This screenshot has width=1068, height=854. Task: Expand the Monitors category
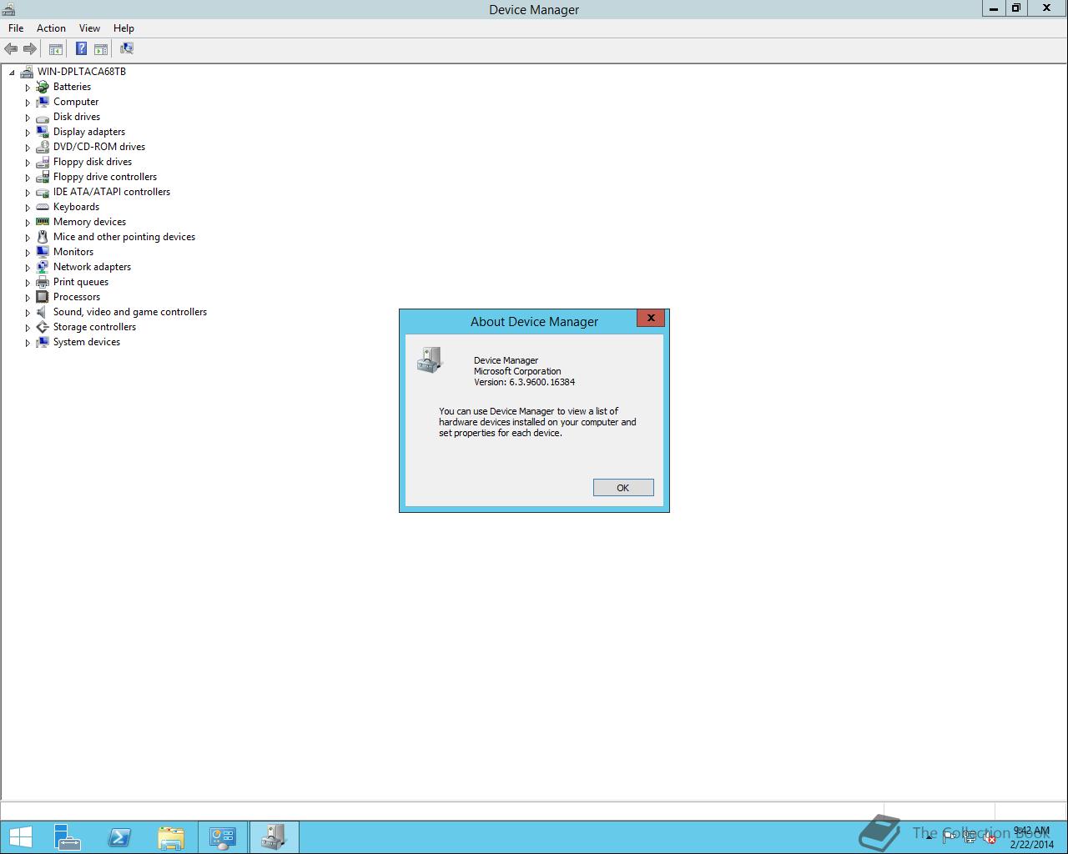[28, 253]
